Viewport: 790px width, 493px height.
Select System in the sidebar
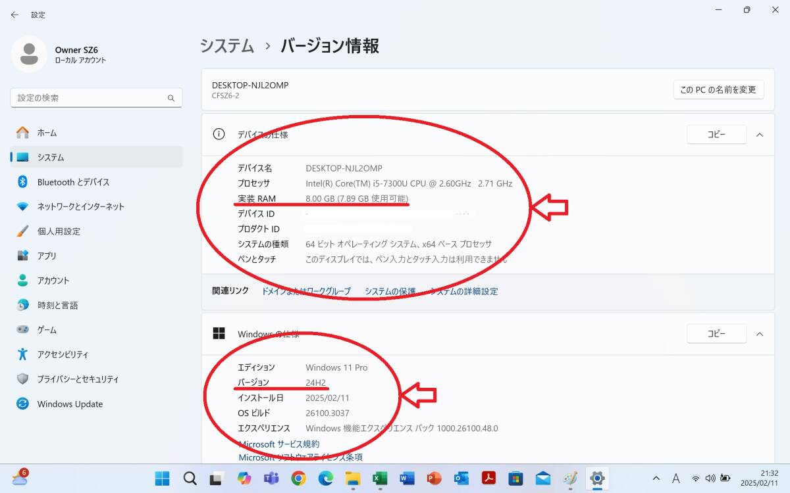tap(96, 157)
